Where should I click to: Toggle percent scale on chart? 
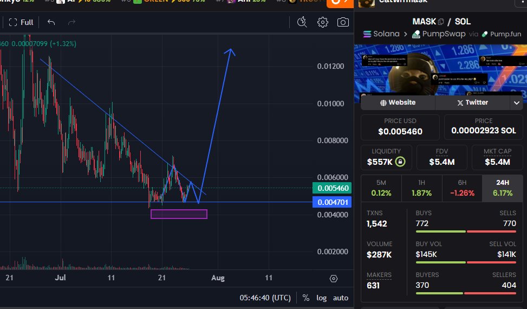point(305,298)
